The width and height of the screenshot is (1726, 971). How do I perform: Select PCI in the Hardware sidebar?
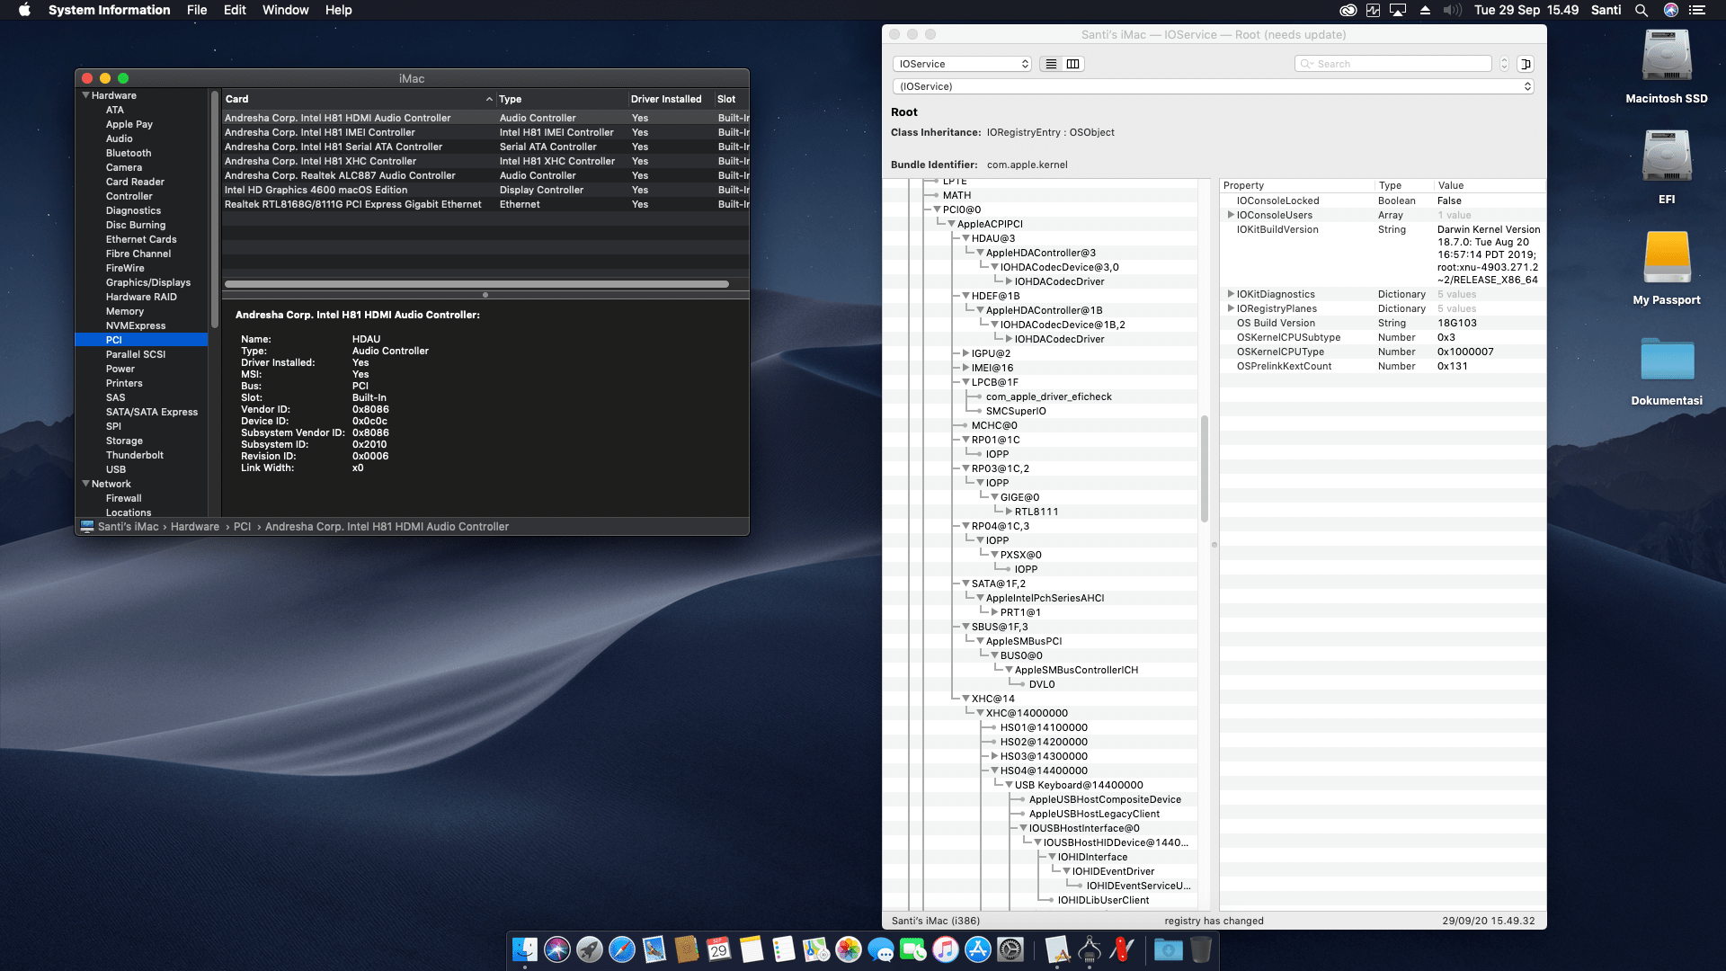click(113, 340)
